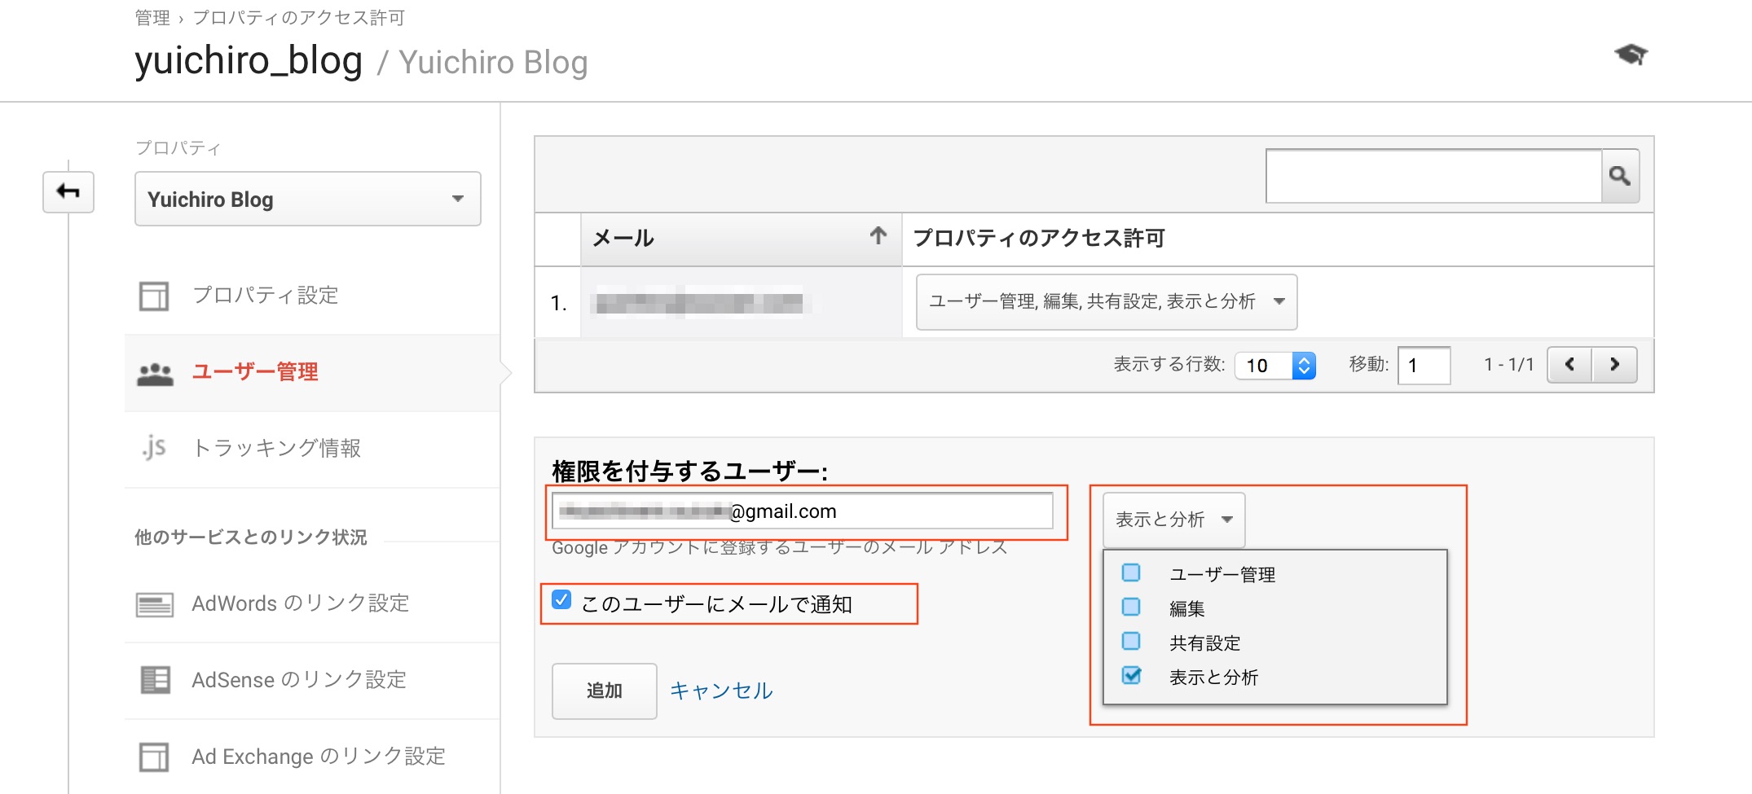Image resolution: width=1752 pixels, height=794 pixels.
Task: Click the 追加 button
Action: click(605, 691)
